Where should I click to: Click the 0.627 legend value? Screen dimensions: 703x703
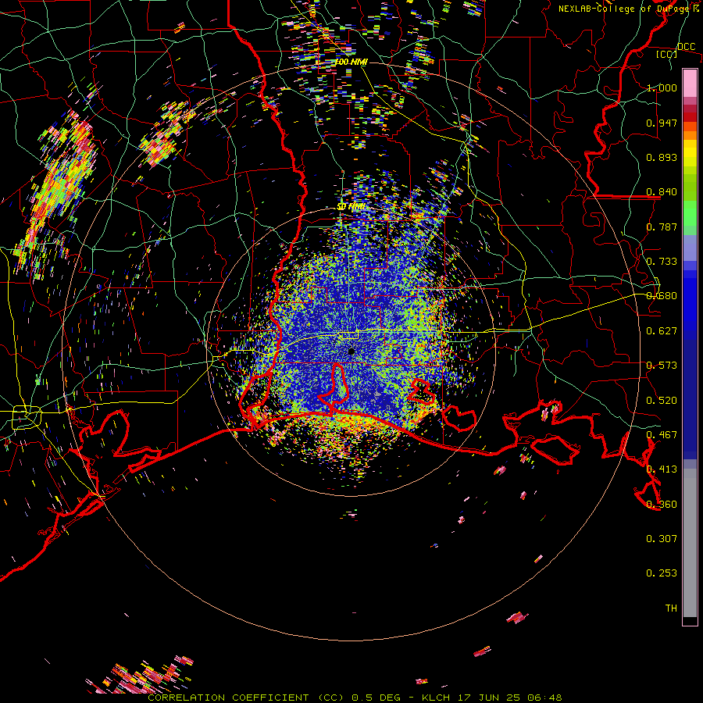pyautogui.click(x=662, y=331)
